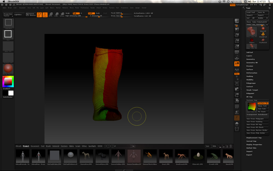Expand the Polygroups section

point(251,83)
